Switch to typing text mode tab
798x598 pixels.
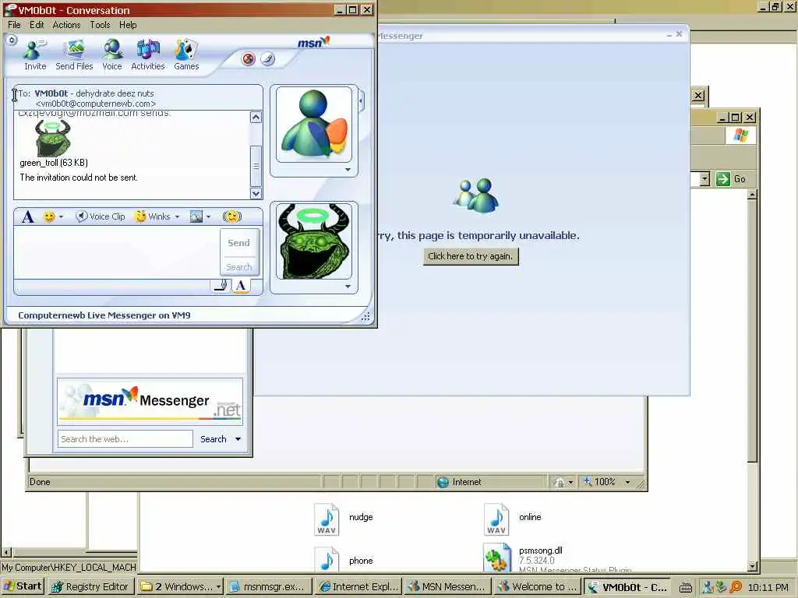tap(241, 286)
